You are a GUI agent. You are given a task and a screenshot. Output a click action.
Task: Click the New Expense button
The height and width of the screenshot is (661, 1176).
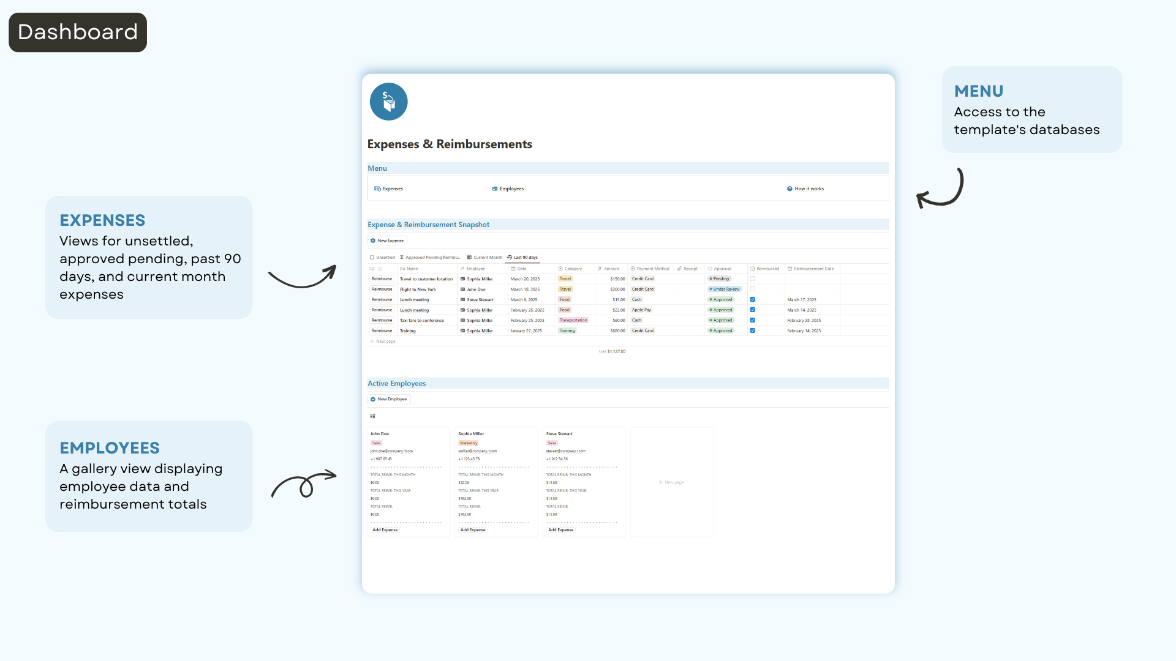(387, 241)
